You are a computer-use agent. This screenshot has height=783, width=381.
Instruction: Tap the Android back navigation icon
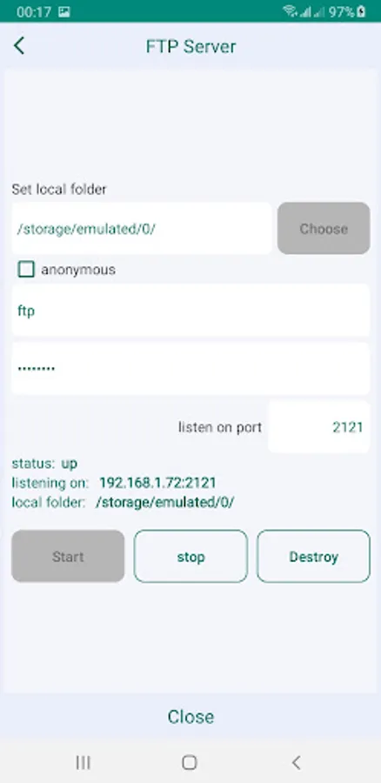[x=296, y=762]
